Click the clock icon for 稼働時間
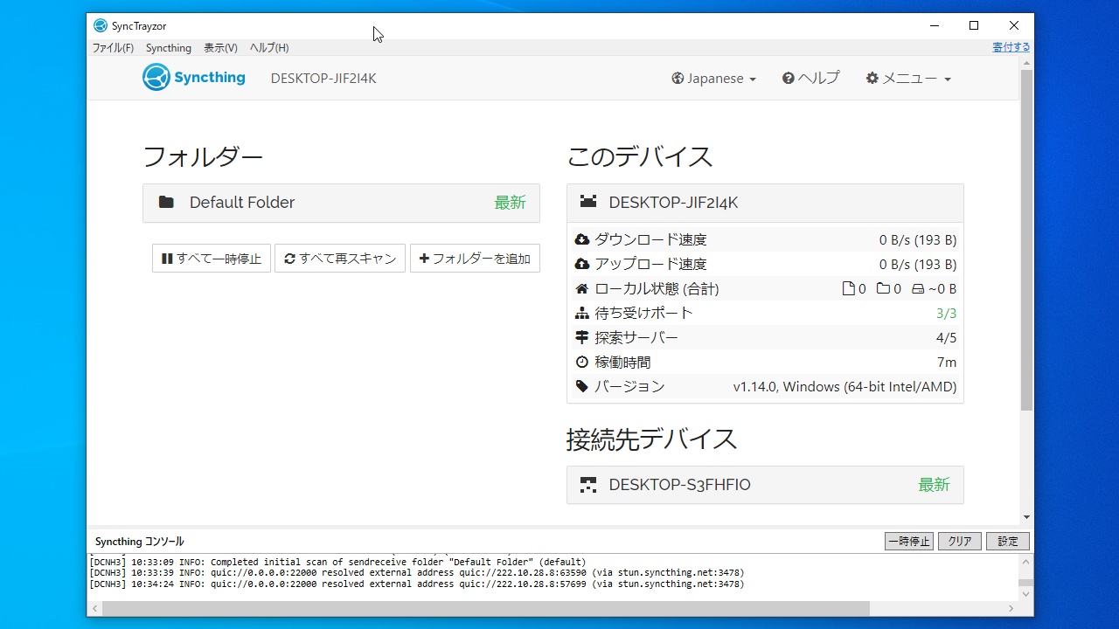Screen dimensions: 1119x629 [x=582, y=362]
